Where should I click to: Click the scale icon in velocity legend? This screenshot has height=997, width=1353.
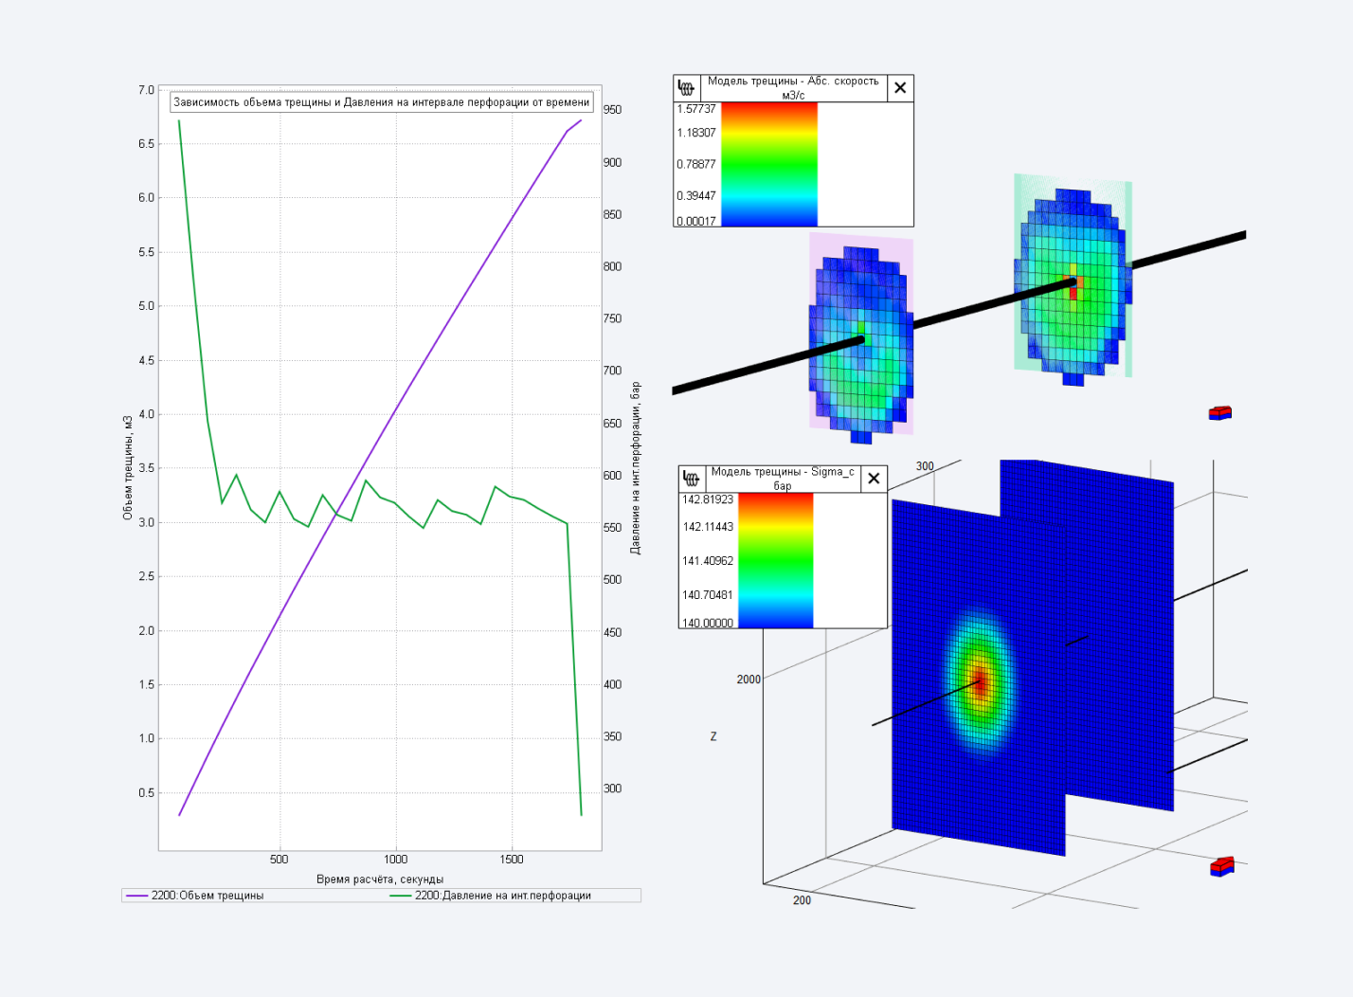click(686, 88)
